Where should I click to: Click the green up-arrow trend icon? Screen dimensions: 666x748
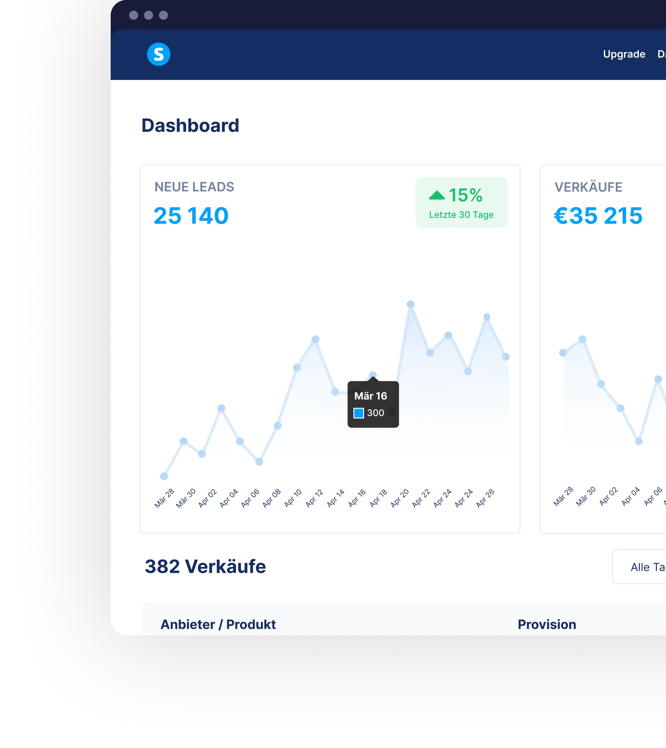coord(437,195)
